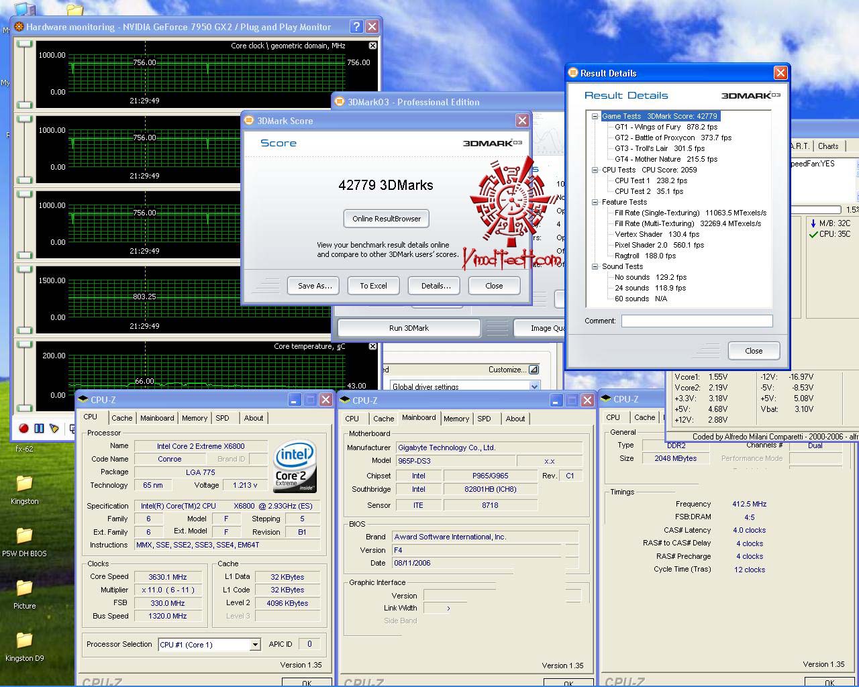Select the Pixel Shader 2.0 result row
Screen dimensions: 859x687
[x=660, y=245]
